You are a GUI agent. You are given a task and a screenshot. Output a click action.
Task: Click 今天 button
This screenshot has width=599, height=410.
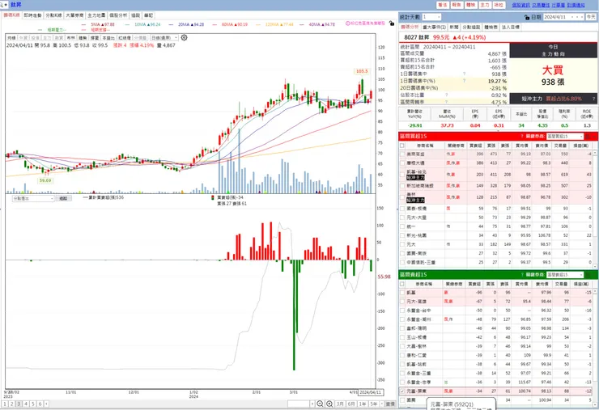coord(591,17)
